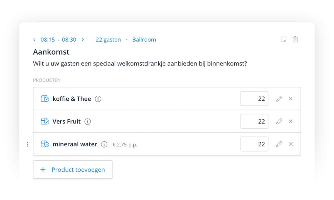This screenshot has height=200, width=334.
Task: Edit koffie & Thee with pencil icon
Action: 279,98
